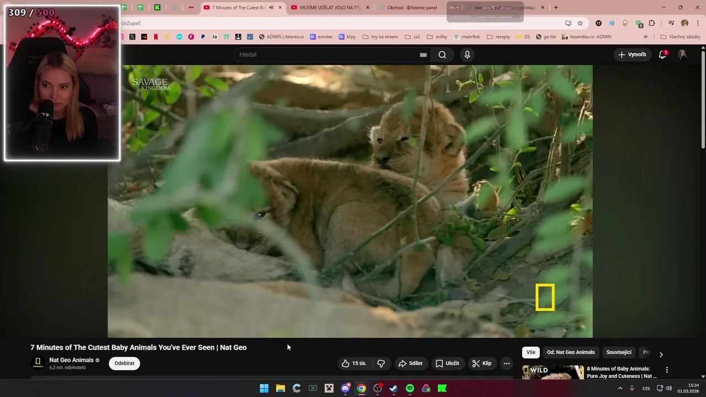Click the YouTube search magnifier button
This screenshot has width=706, height=397.
point(442,55)
